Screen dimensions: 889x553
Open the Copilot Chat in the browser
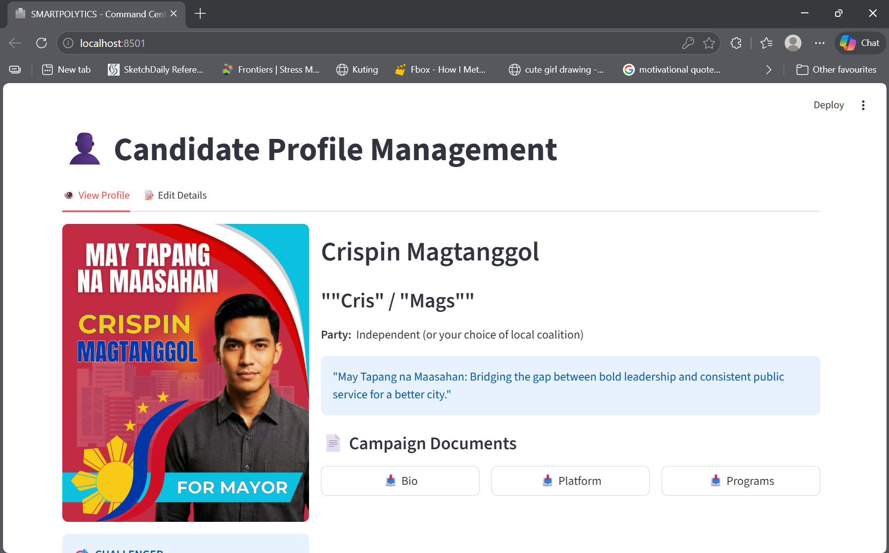click(x=860, y=43)
